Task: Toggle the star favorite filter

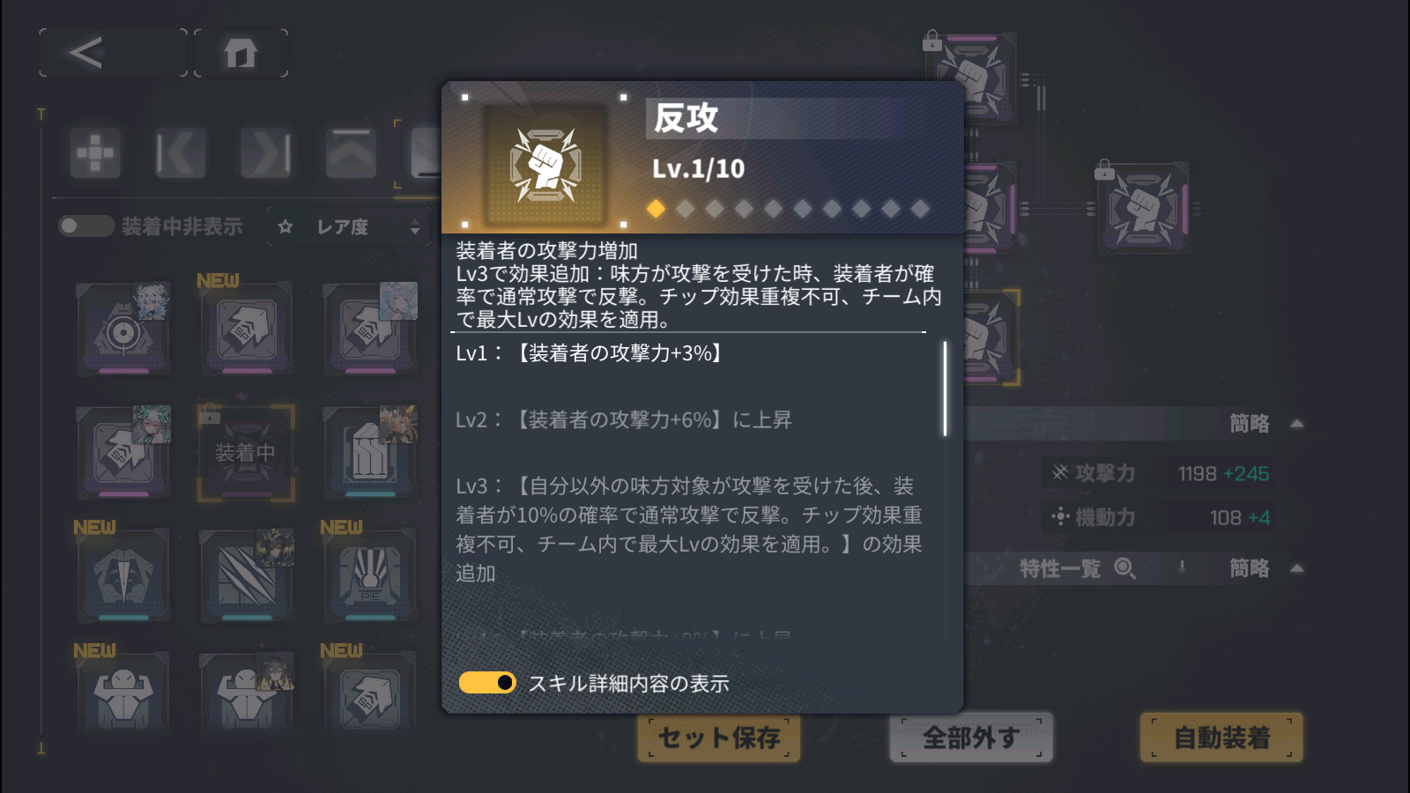Action: point(285,227)
